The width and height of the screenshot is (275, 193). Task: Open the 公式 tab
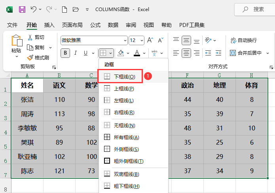(x=95, y=25)
